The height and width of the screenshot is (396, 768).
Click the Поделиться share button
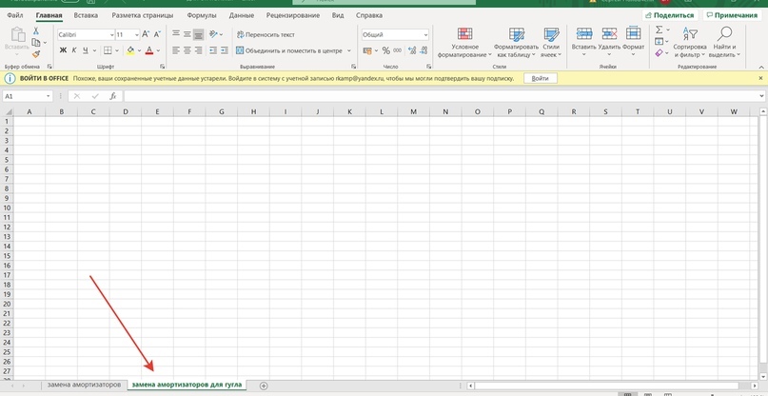click(x=670, y=15)
